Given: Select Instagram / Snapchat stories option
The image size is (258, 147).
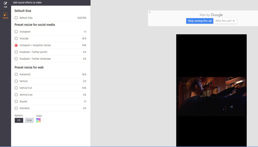Looking at the screenshot, I should 16,45.
